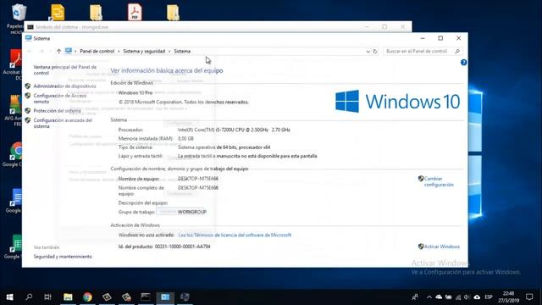This screenshot has height=305, width=542.
Task: Click the DESKTOP-M75E666 computer name value
Action: (197, 179)
